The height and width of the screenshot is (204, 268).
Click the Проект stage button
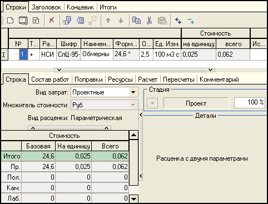click(x=196, y=103)
